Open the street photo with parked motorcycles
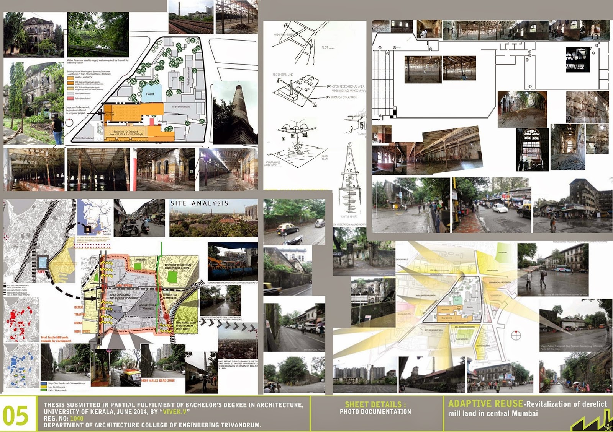Image resolution: width=613 pixels, height=432 pixels. [139, 218]
